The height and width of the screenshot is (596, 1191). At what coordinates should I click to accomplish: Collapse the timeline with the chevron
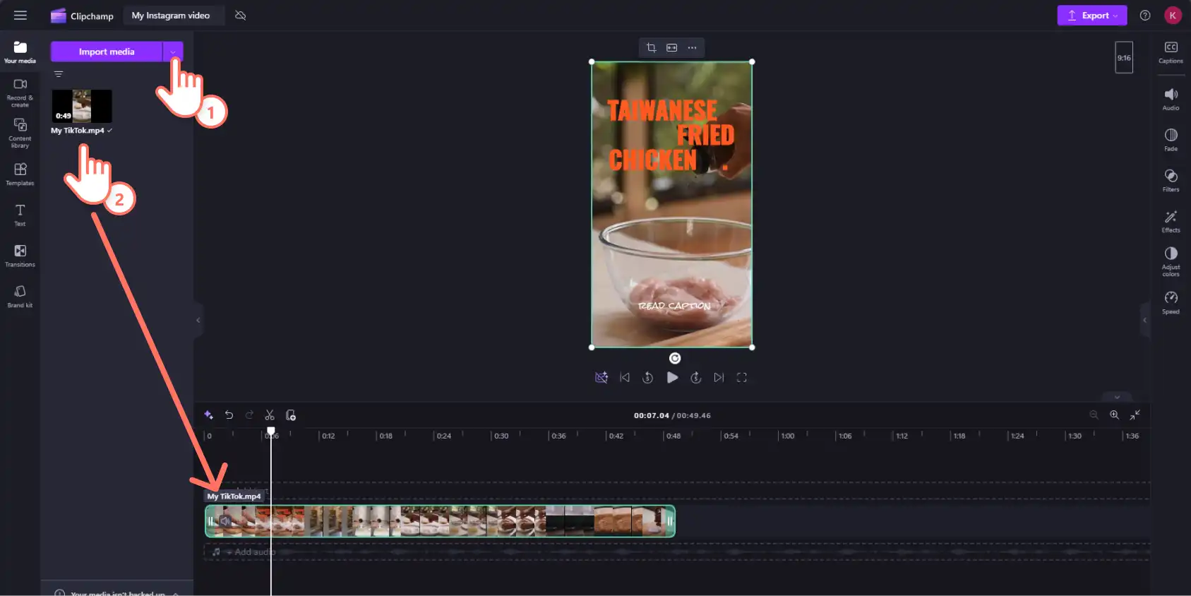point(1117,397)
